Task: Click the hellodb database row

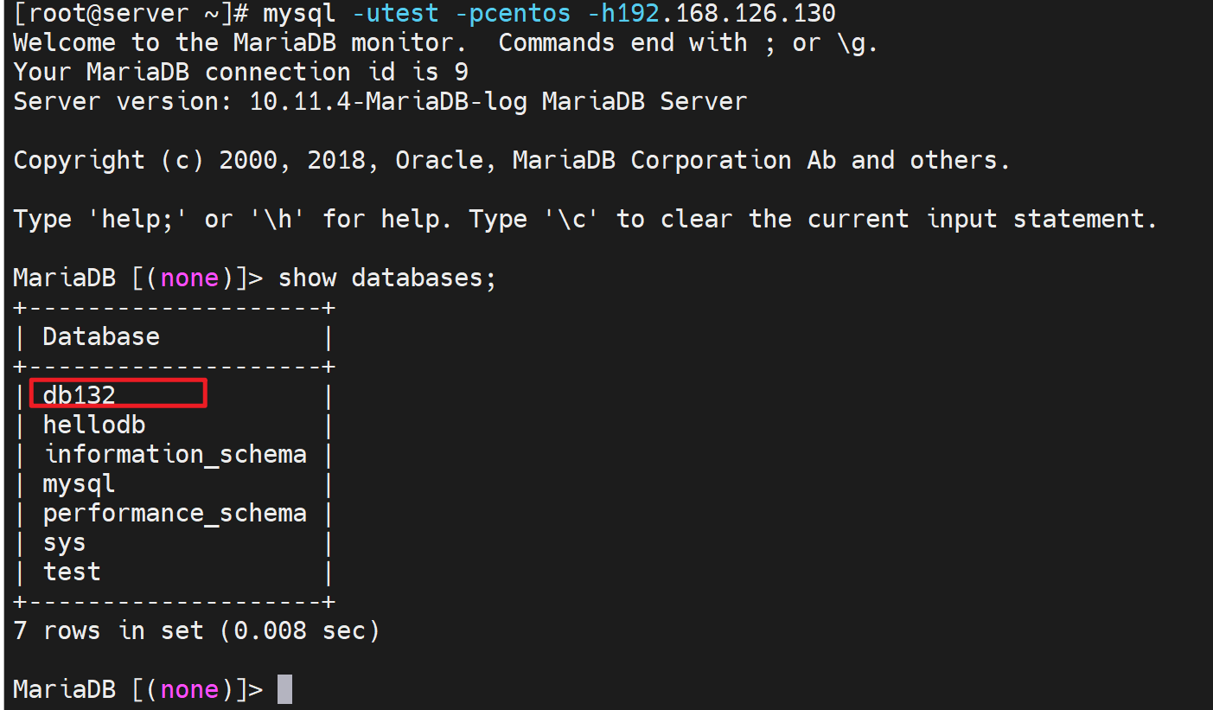Action: tap(94, 425)
